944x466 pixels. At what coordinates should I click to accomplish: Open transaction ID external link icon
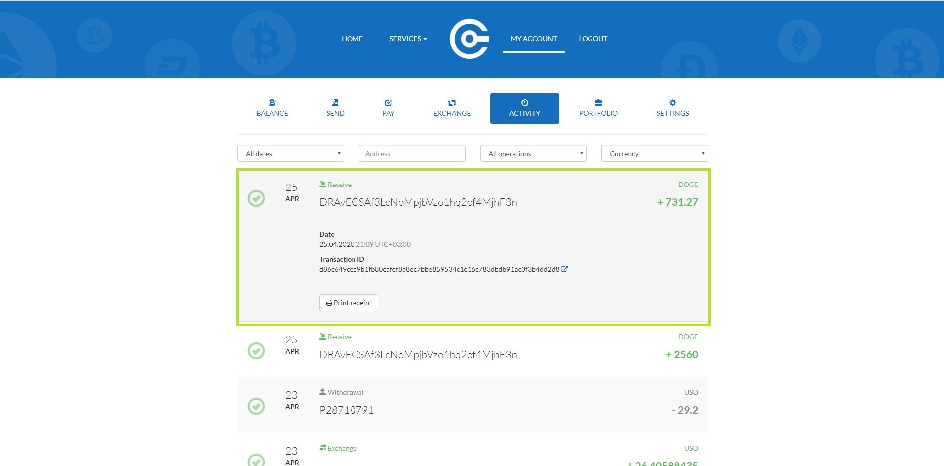pyautogui.click(x=564, y=269)
